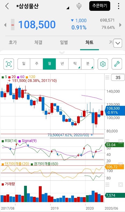Image resolution: width=125 pixels, height=212 pixels.
Task: Tap the 120-period moving average legend
Action: point(30,77)
